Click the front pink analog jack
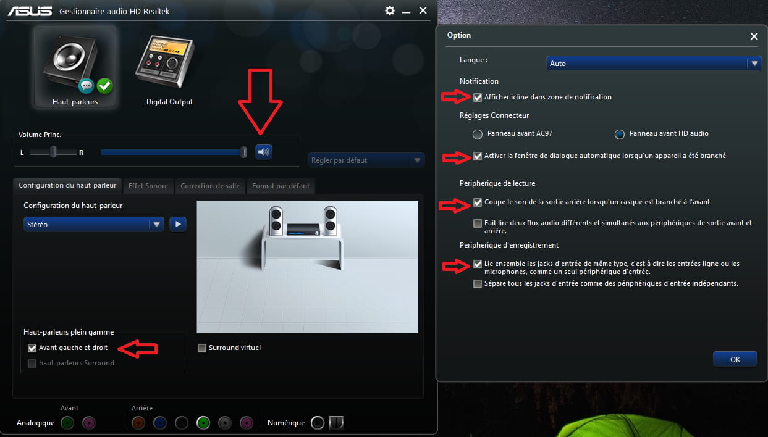 89,423
